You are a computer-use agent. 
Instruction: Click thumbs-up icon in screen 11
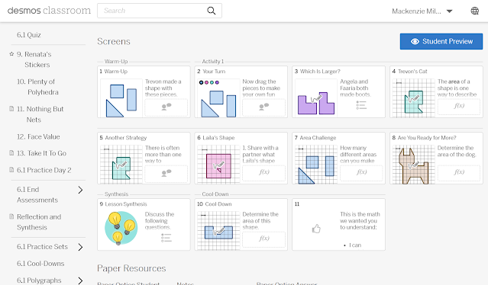click(x=316, y=229)
